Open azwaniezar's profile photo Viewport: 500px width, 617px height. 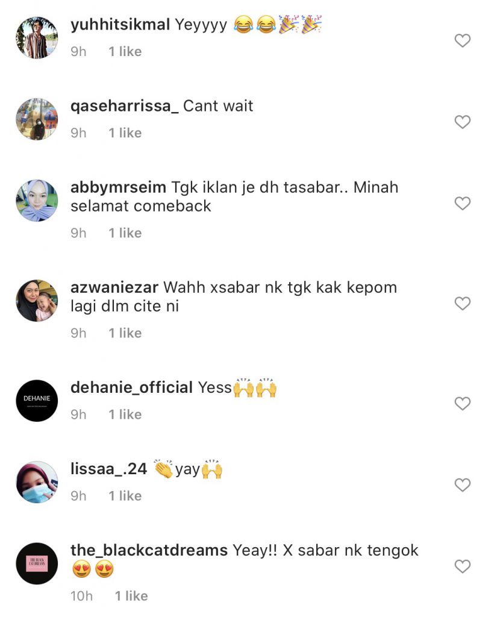pyautogui.click(x=37, y=301)
